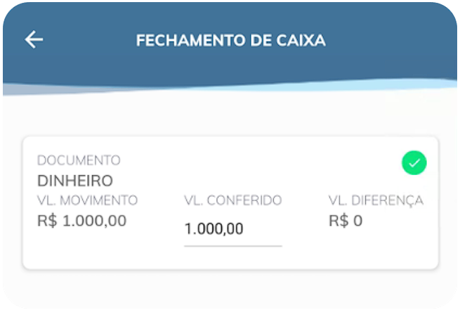Tap the green checkmark status icon

(414, 163)
